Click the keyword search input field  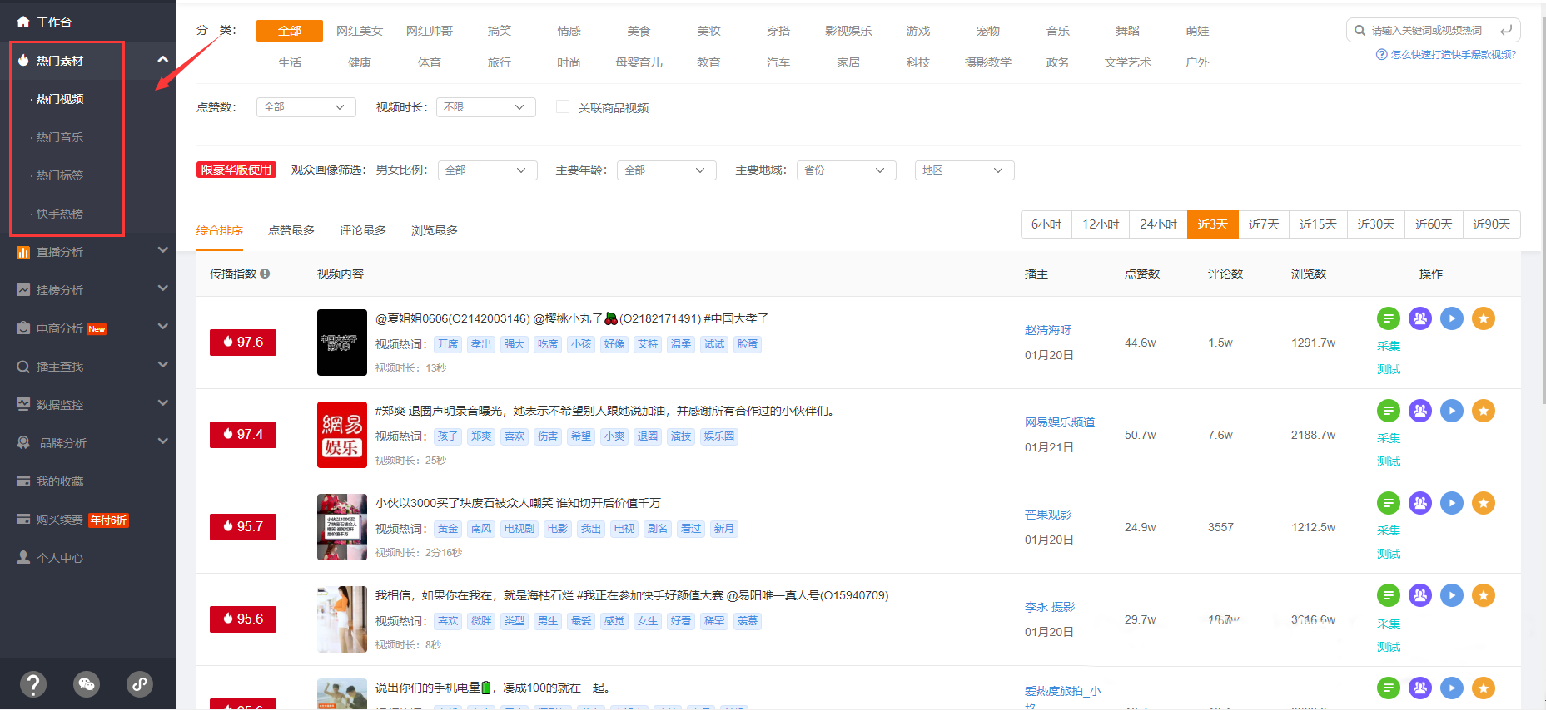pos(1429,31)
